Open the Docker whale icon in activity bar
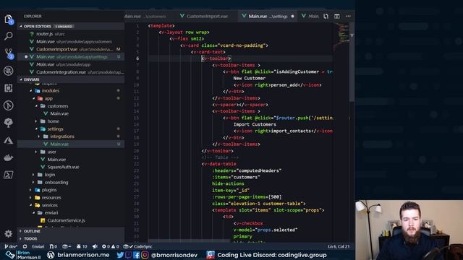The image size is (463, 260). [9, 157]
